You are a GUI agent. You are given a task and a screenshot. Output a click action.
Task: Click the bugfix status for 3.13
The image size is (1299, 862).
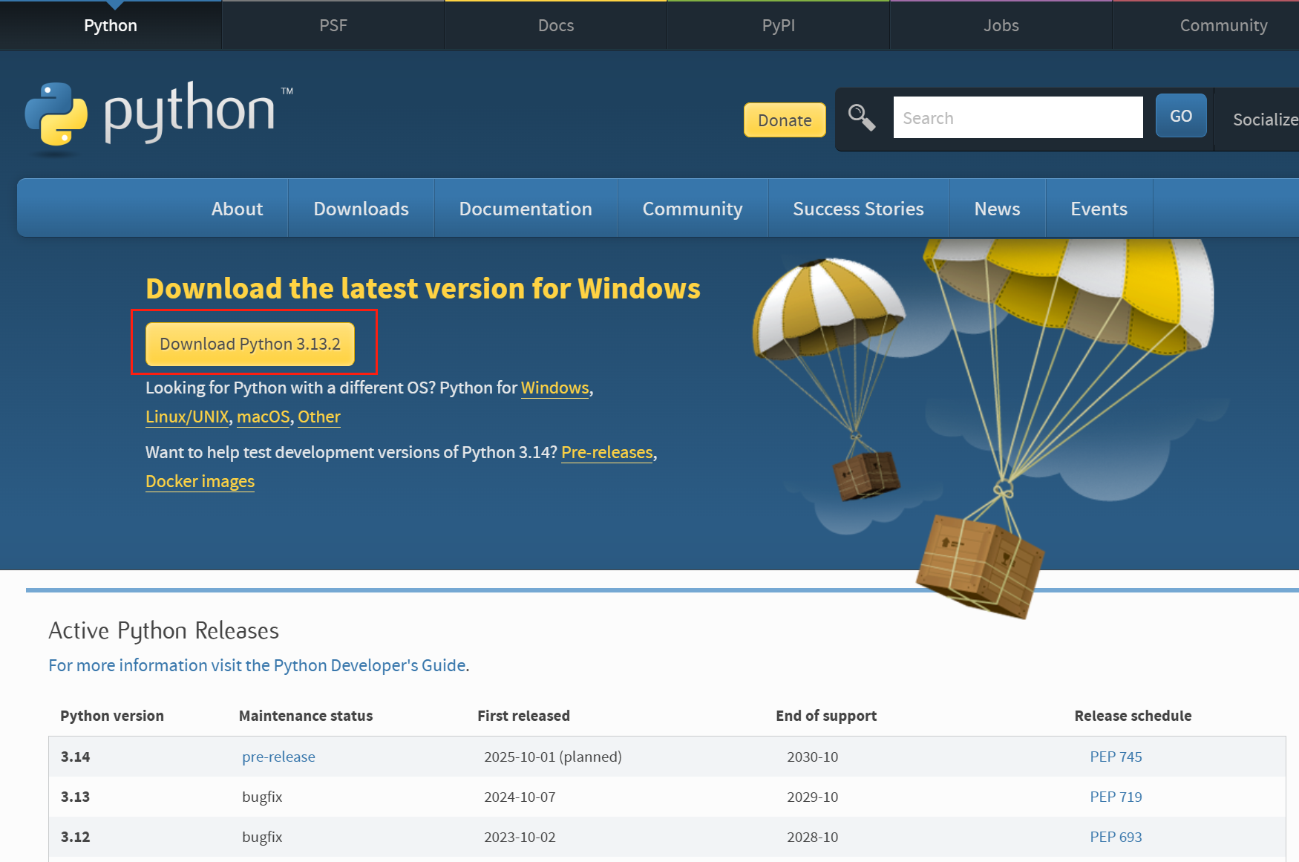[x=262, y=797]
